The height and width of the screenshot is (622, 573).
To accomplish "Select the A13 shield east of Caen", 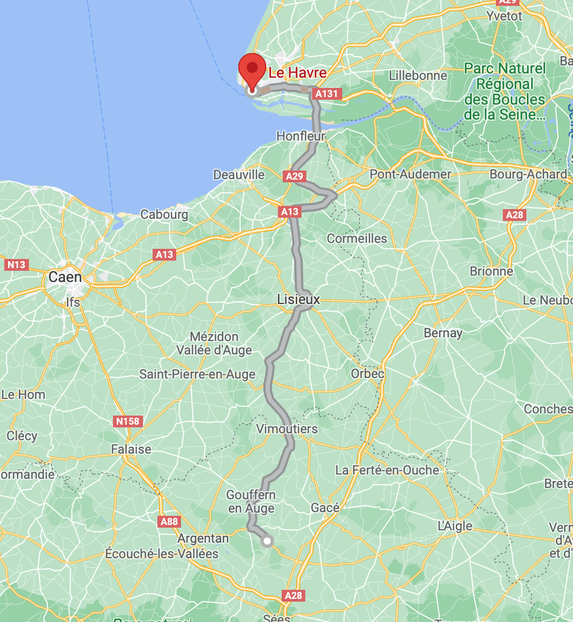I will point(164,255).
